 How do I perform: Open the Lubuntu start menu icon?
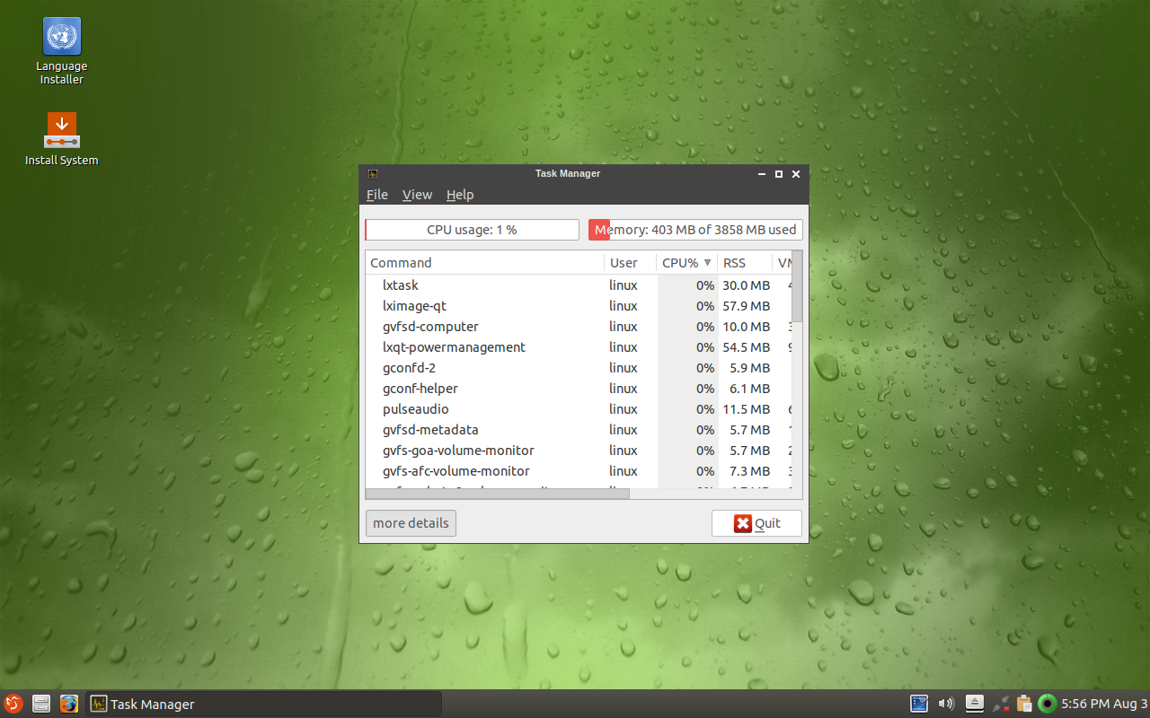click(13, 704)
